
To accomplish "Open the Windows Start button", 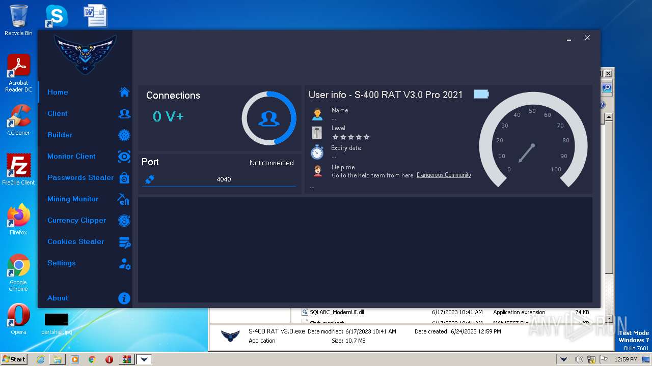I will tap(14, 359).
